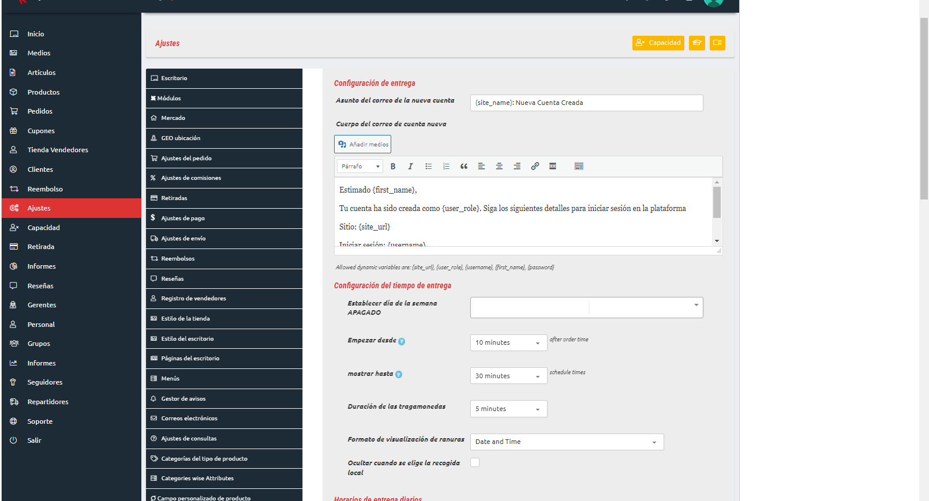This screenshot has height=501, width=929.
Task: Show more editor tools with the toolbar toggle icon
Action: (579, 167)
